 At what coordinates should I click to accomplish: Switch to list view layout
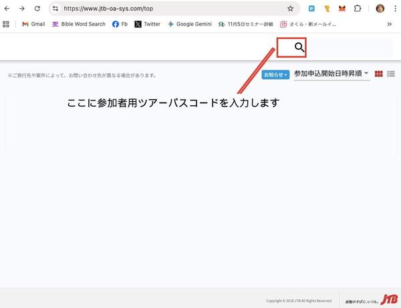391,74
